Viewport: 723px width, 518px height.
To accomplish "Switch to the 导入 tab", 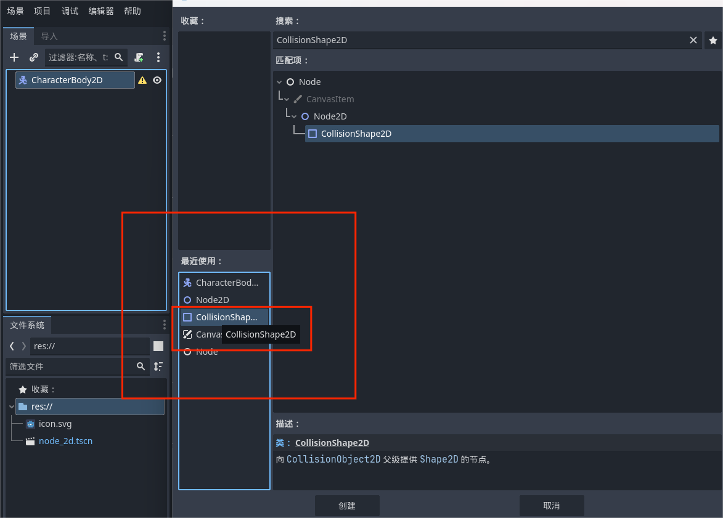I will 49,36.
